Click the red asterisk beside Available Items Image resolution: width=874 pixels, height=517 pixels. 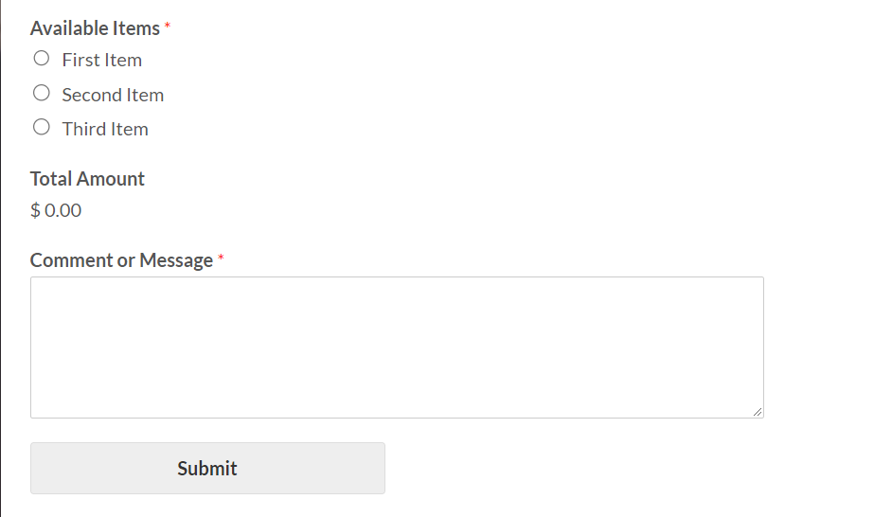click(168, 27)
